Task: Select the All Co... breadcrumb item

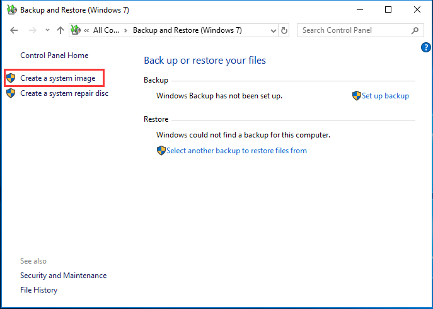Action: pyautogui.click(x=107, y=30)
